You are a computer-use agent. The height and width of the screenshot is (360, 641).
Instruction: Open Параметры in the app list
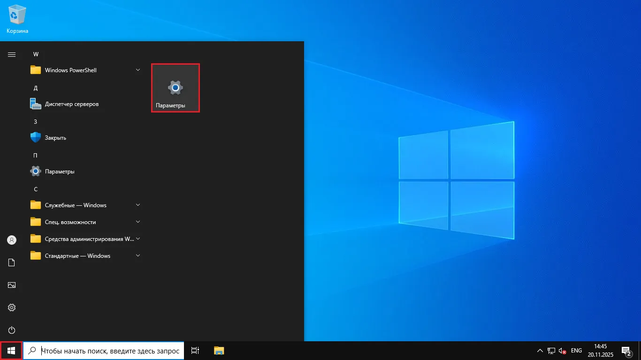(59, 172)
